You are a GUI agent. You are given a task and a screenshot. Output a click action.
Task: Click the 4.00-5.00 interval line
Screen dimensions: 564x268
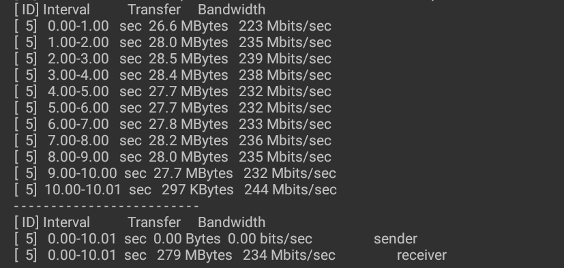173,91
